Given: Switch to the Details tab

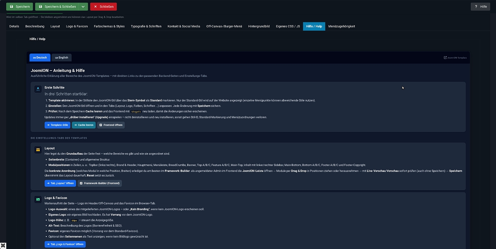Looking at the screenshot, I should (14, 26).
